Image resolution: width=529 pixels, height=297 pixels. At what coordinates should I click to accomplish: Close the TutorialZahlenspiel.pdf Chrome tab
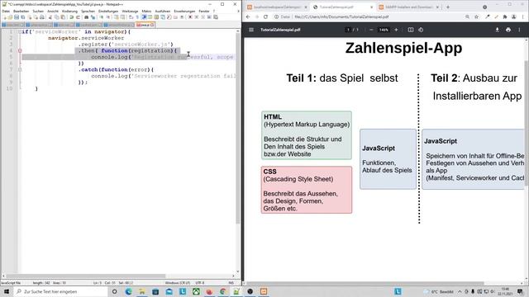372,7
